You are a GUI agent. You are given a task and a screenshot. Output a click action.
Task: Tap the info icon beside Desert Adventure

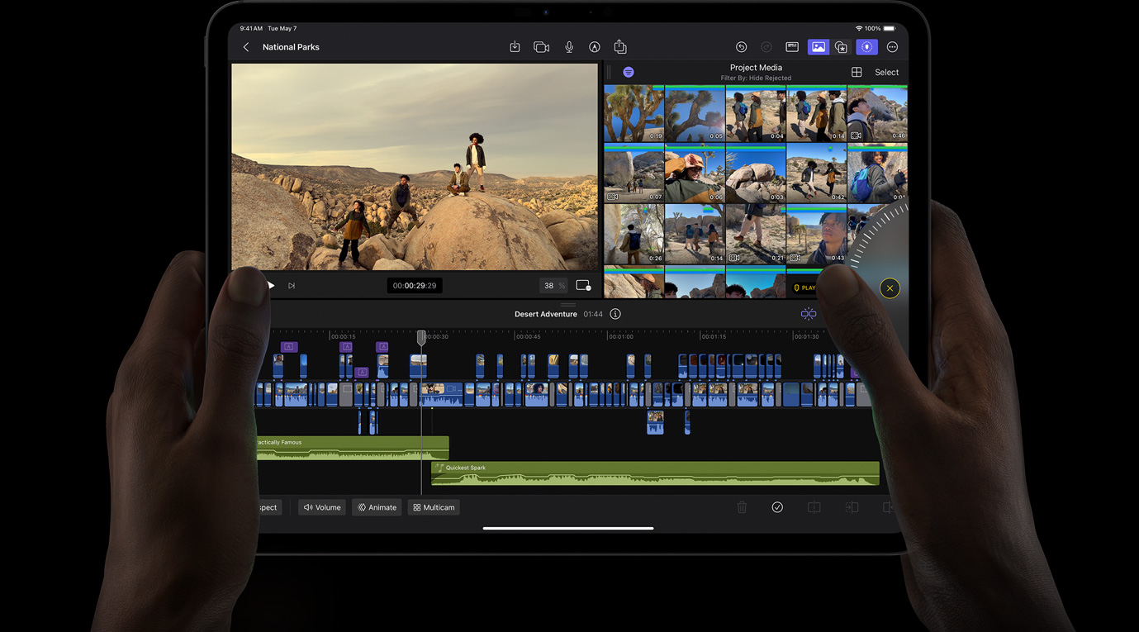pos(615,314)
